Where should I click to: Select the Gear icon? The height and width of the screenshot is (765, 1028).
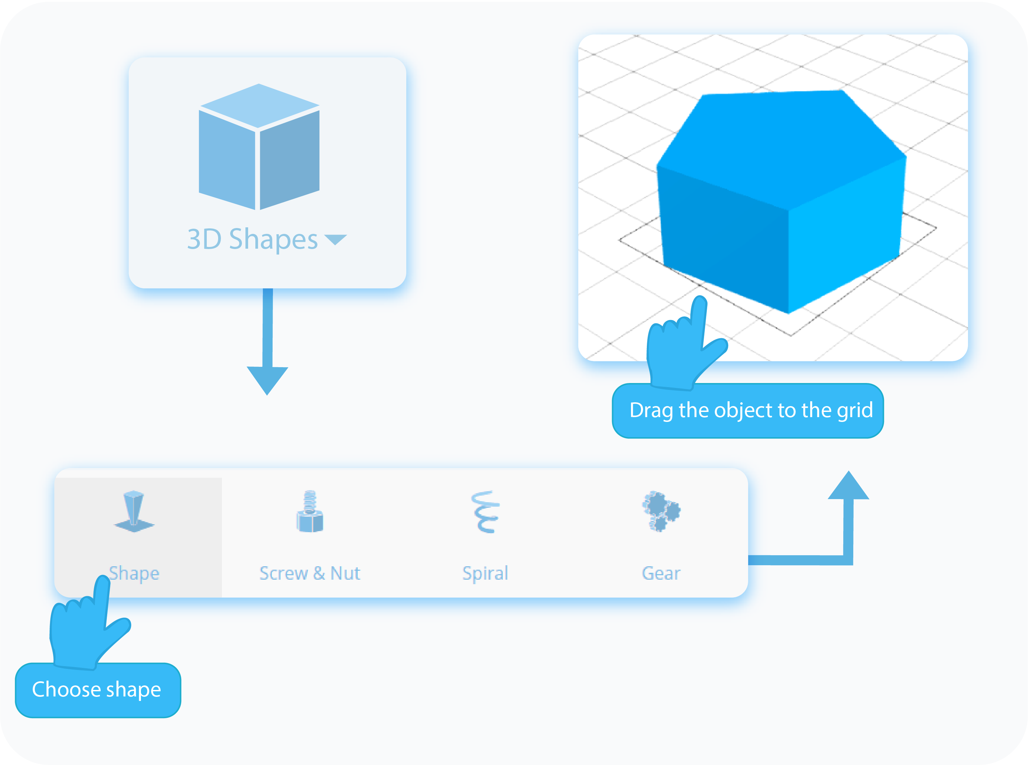[661, 511]
